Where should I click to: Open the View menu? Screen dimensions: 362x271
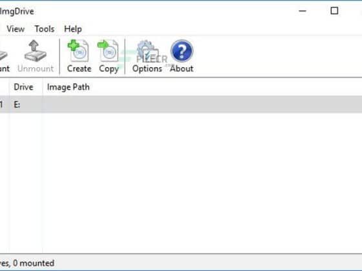click(x=16, y=29)
